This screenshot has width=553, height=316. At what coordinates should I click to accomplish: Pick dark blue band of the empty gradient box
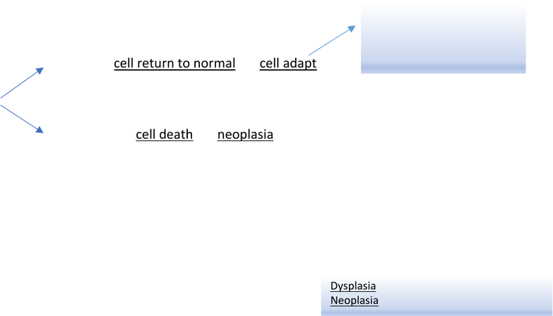[x=444, y=68]
